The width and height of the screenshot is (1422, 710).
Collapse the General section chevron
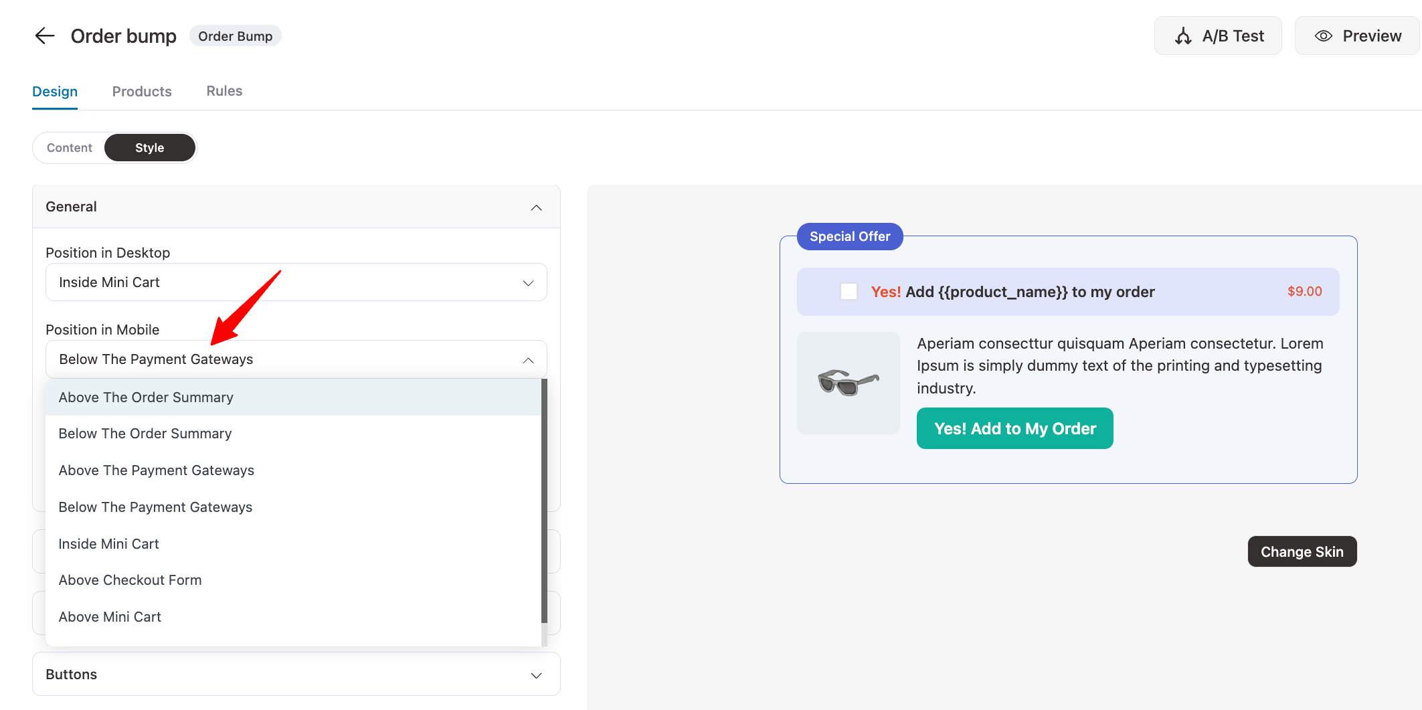(x=536, y=207)
